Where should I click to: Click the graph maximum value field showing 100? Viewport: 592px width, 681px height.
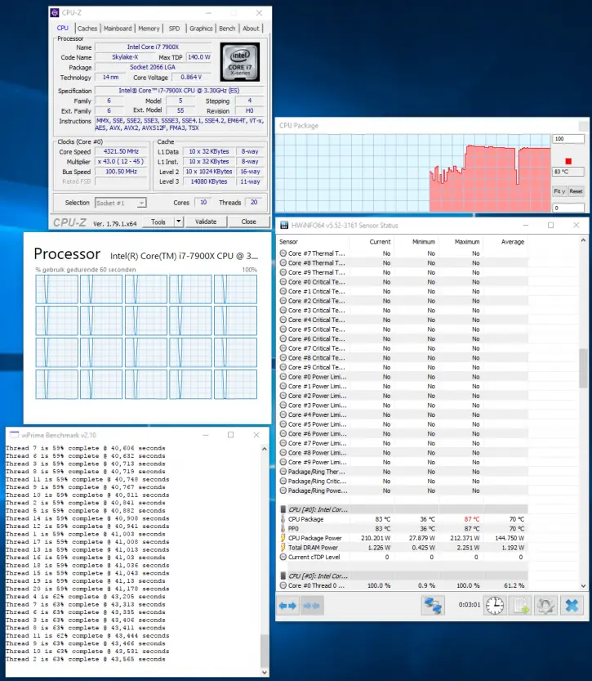tap(568, 139)
